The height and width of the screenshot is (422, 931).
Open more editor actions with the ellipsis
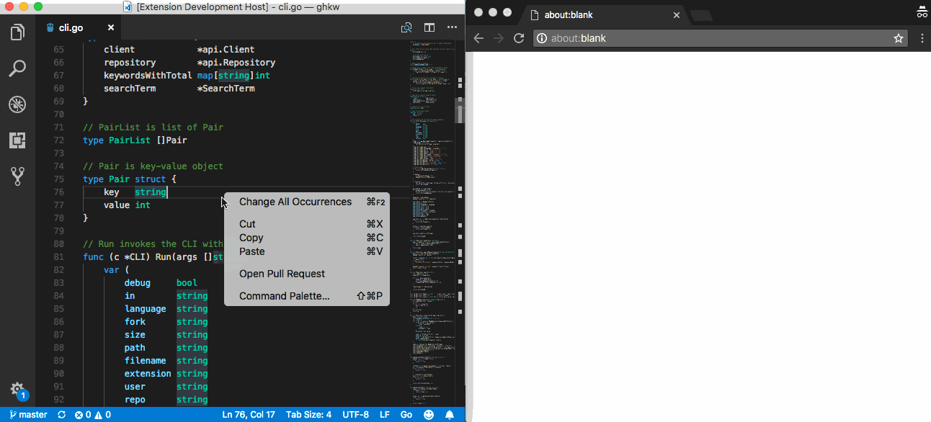coord(452,27)
